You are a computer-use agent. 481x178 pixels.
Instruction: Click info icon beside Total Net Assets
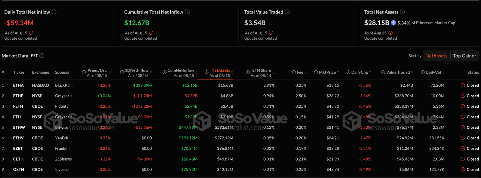click(x=402, y=12)
